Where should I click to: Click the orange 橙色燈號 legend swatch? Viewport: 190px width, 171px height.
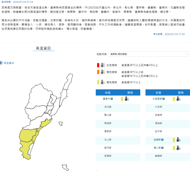click(x=98, y=72)
